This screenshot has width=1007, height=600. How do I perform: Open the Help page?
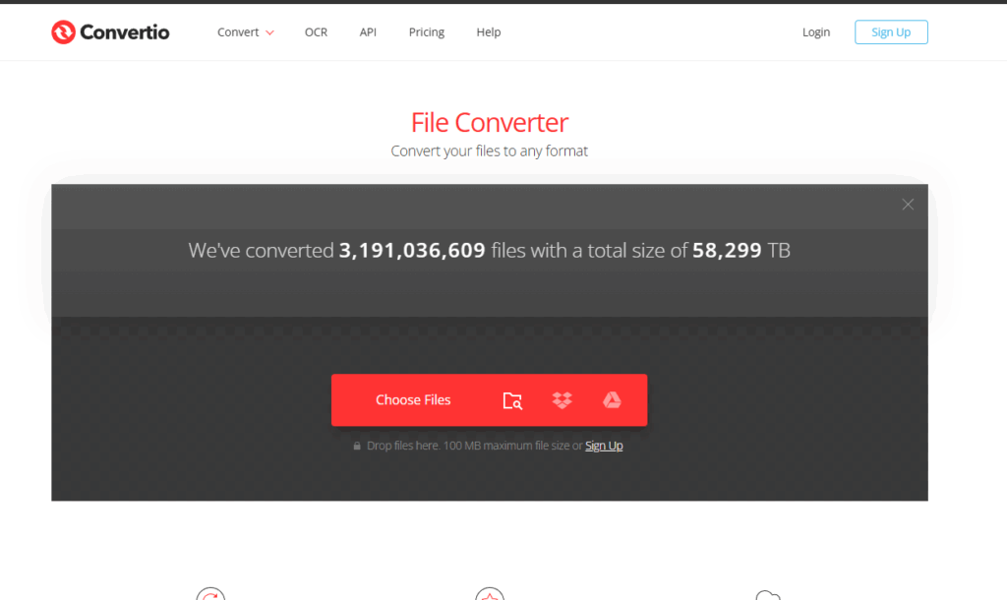pos(488,32)
